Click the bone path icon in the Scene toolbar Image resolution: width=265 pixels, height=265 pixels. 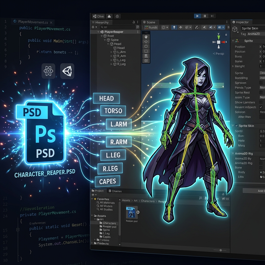197,27
